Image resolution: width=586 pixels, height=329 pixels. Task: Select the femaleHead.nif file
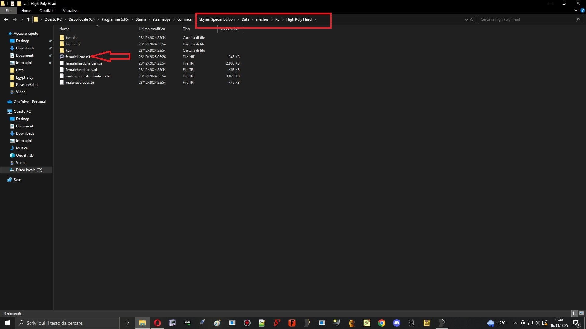78,57
